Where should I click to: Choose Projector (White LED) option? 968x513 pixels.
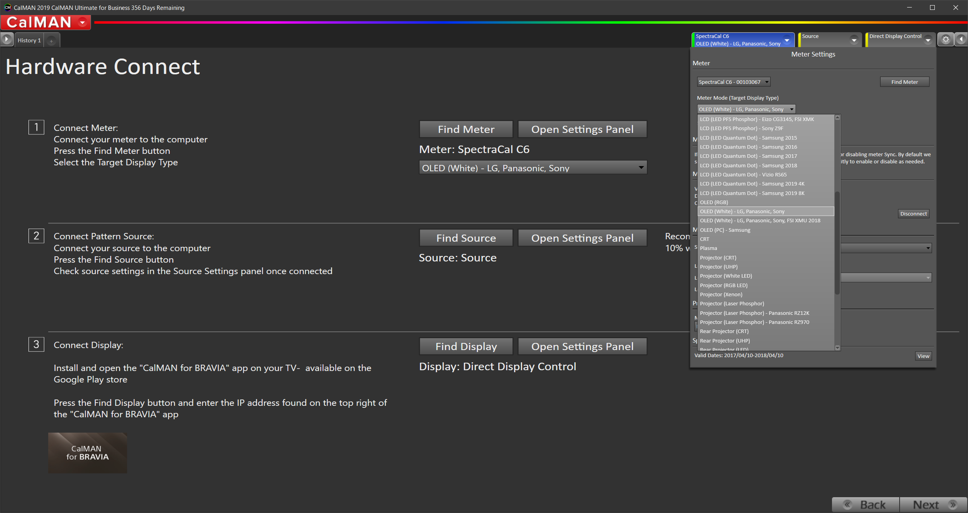tap(766, 276)
